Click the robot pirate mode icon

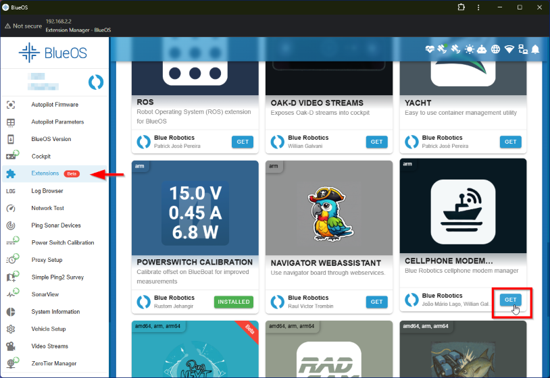click(482, 49)
